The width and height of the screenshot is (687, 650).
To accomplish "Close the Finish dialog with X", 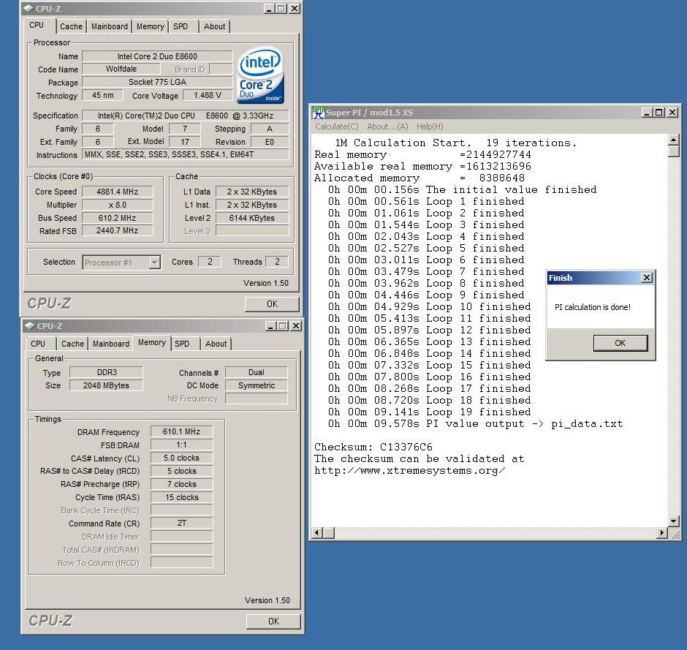I will click(x=647, y=277).
